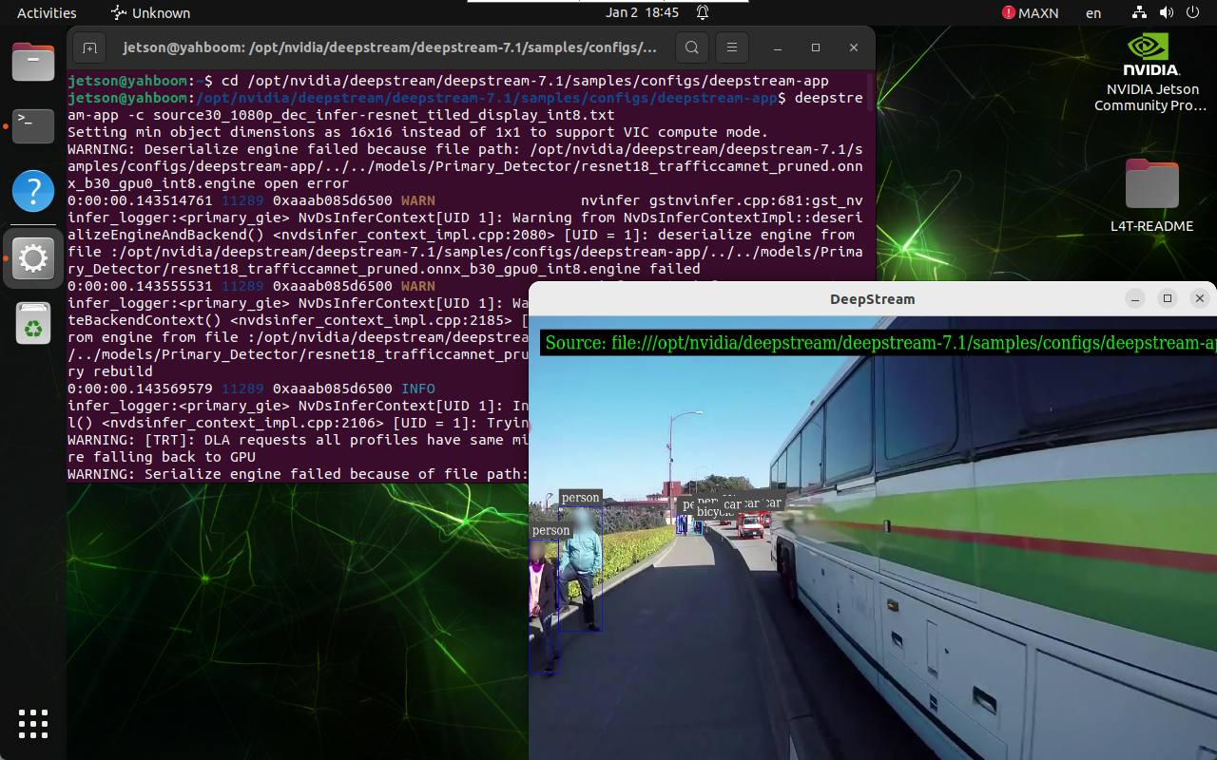
Task: Select the Files icon in the dock
Action: click(x=33, y=62)
